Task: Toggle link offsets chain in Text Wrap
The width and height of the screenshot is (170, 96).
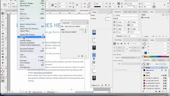Action: pos(127,49)
